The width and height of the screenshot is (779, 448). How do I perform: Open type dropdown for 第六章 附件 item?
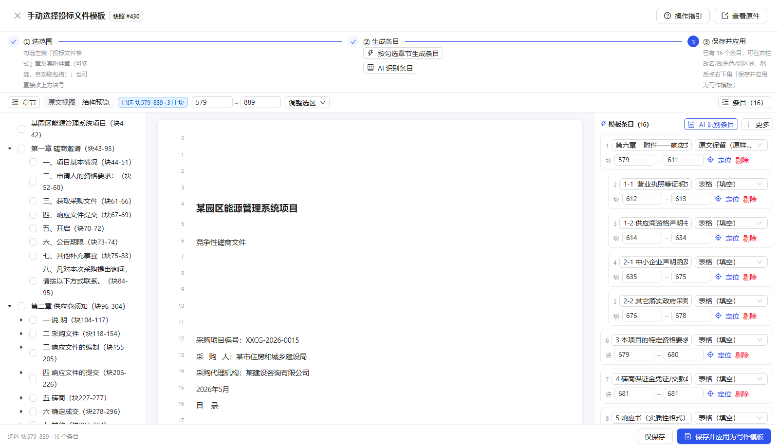click(731, 145)
